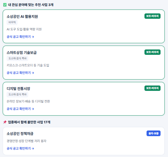Click the green checkmark icon beside the recommended heading
Image resolution: width=168 pixels, height=157 pixels.
click(x=5, y=5)
